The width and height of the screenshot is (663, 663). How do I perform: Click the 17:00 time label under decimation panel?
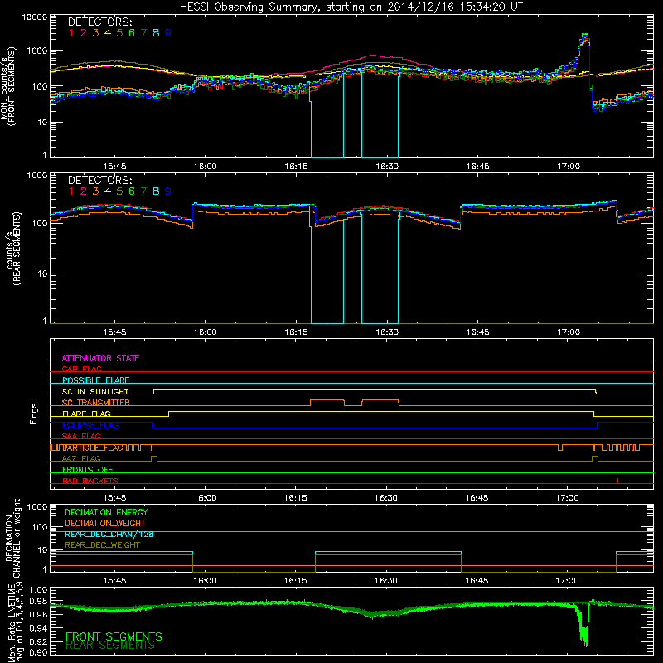tap(568, 581)
